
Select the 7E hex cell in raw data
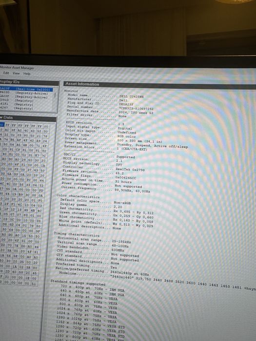point(16,246)
